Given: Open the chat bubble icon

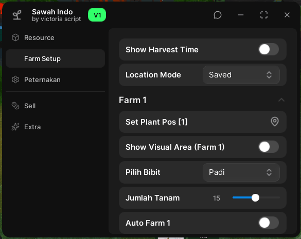Looking at the screenshot, I should pos(218,15).
